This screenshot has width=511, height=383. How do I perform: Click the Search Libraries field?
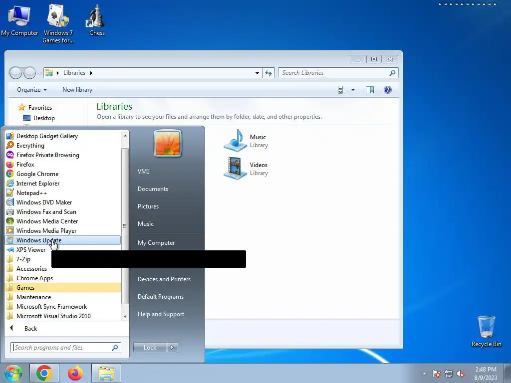338,73
